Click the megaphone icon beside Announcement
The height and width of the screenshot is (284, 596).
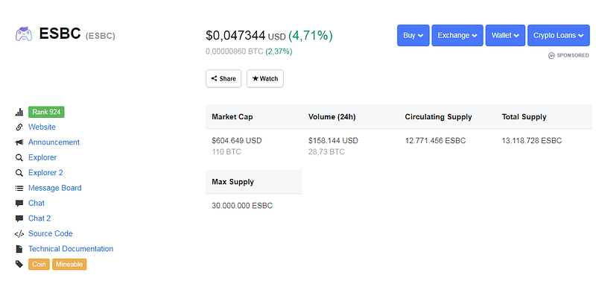pyautogui.click(x=19, y=142)
